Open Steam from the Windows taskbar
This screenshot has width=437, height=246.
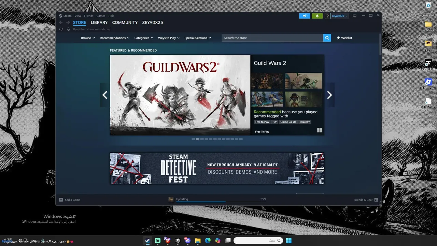147,241
